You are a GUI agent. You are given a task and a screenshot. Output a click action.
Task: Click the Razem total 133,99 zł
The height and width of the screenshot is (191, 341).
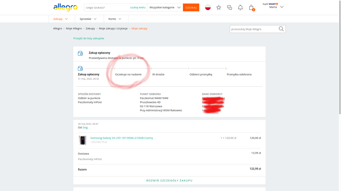click(x=255, y=169)
